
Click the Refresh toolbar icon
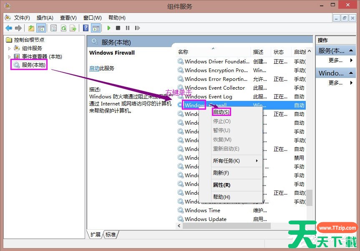pyautogui.click(x=63, y=28)
